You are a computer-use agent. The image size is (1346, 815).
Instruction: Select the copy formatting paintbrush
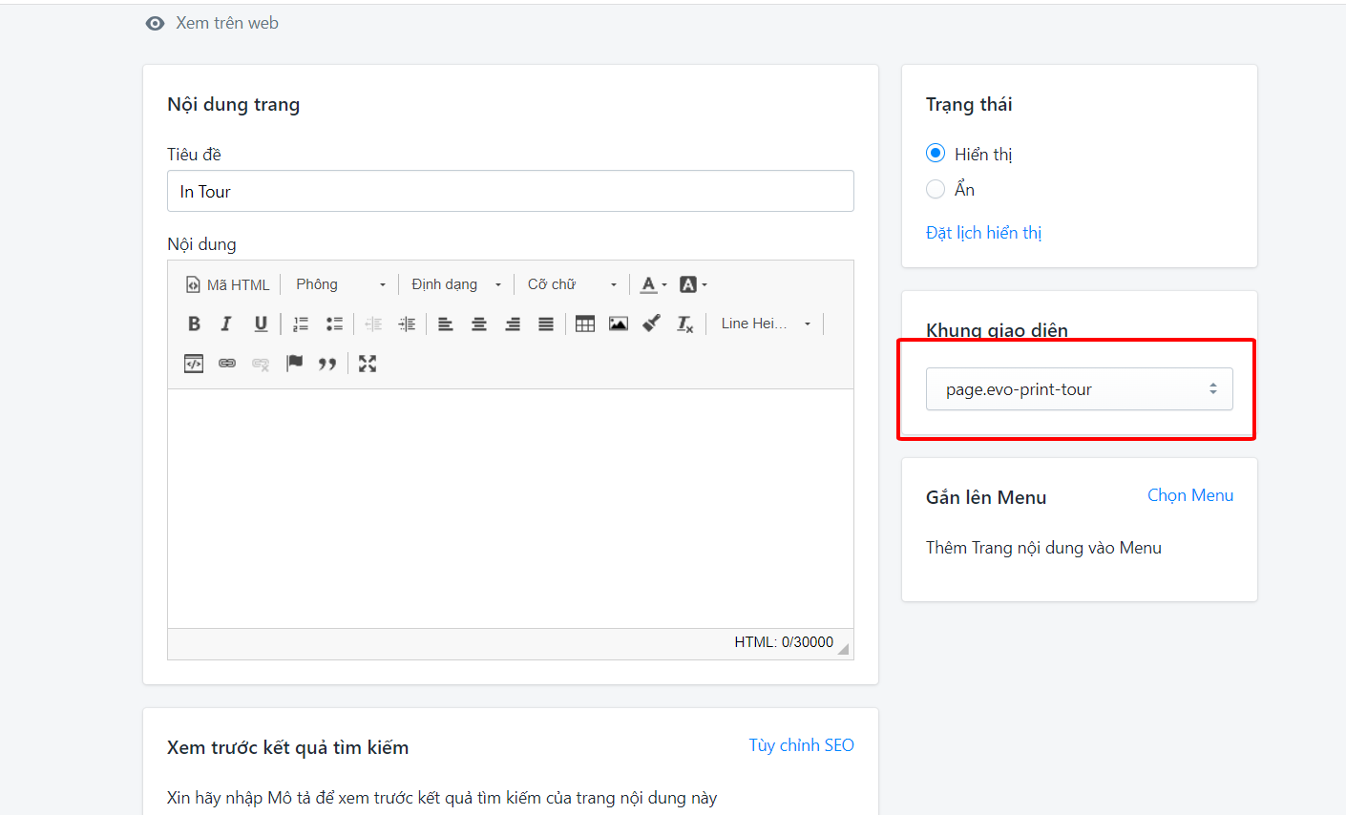pos(652,324)
